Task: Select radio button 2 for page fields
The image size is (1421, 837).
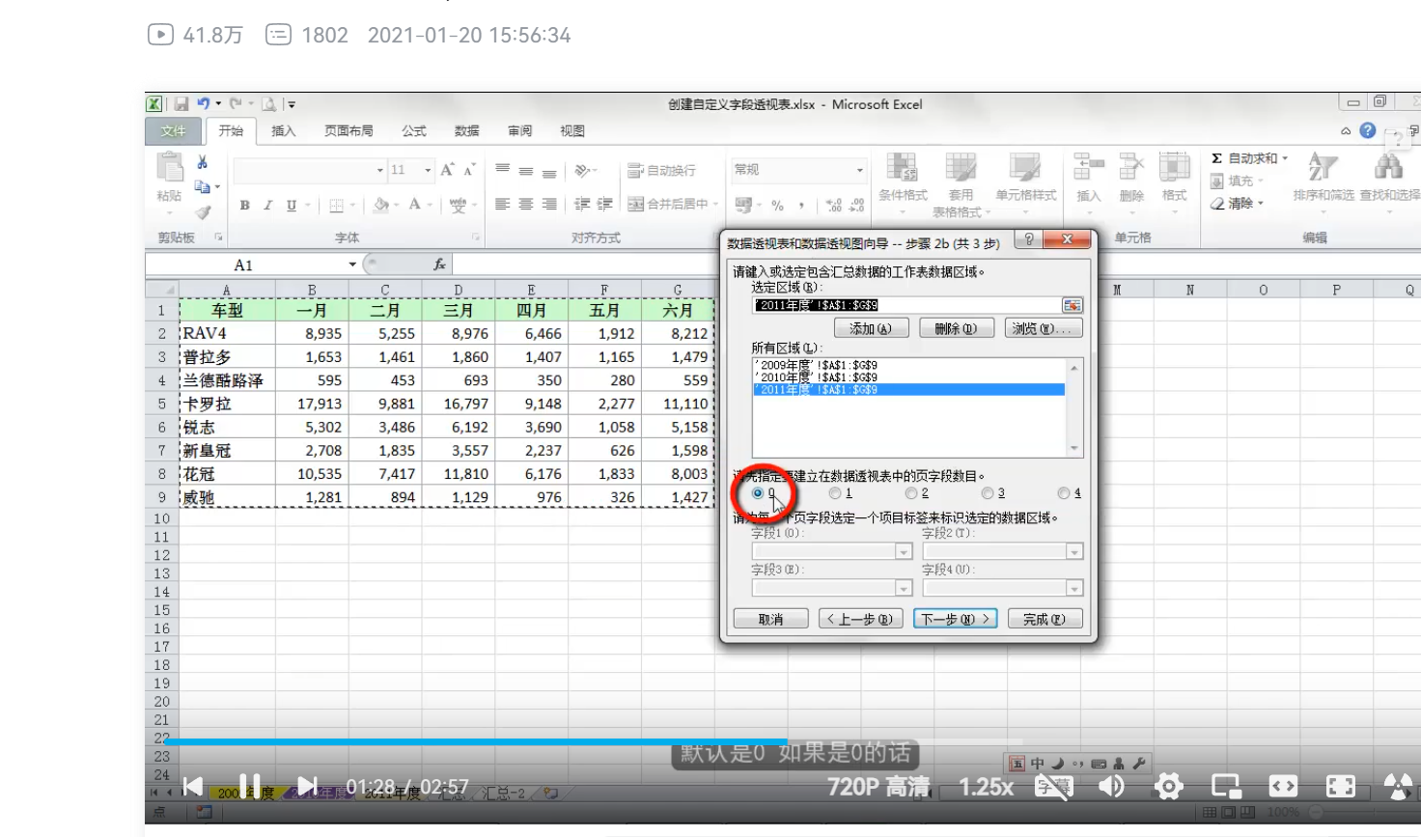Action: tap(910, 493)
